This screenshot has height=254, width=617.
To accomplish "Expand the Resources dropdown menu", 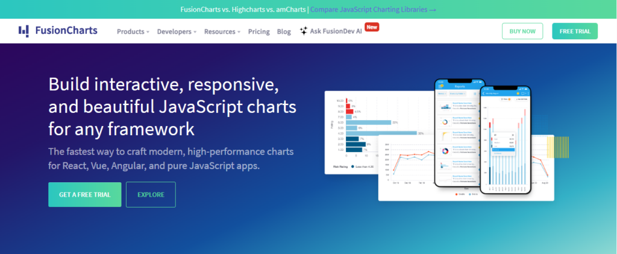I will (x=222, y=31).
